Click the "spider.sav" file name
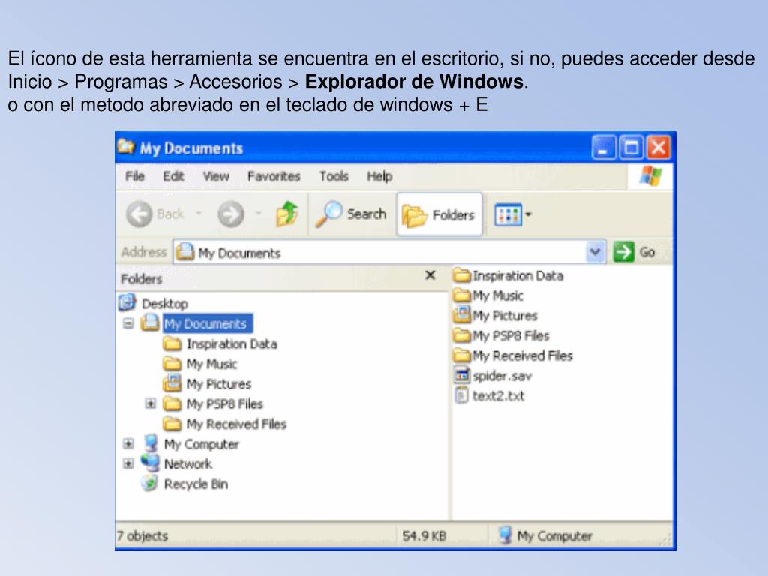 [x=502, y=376]
